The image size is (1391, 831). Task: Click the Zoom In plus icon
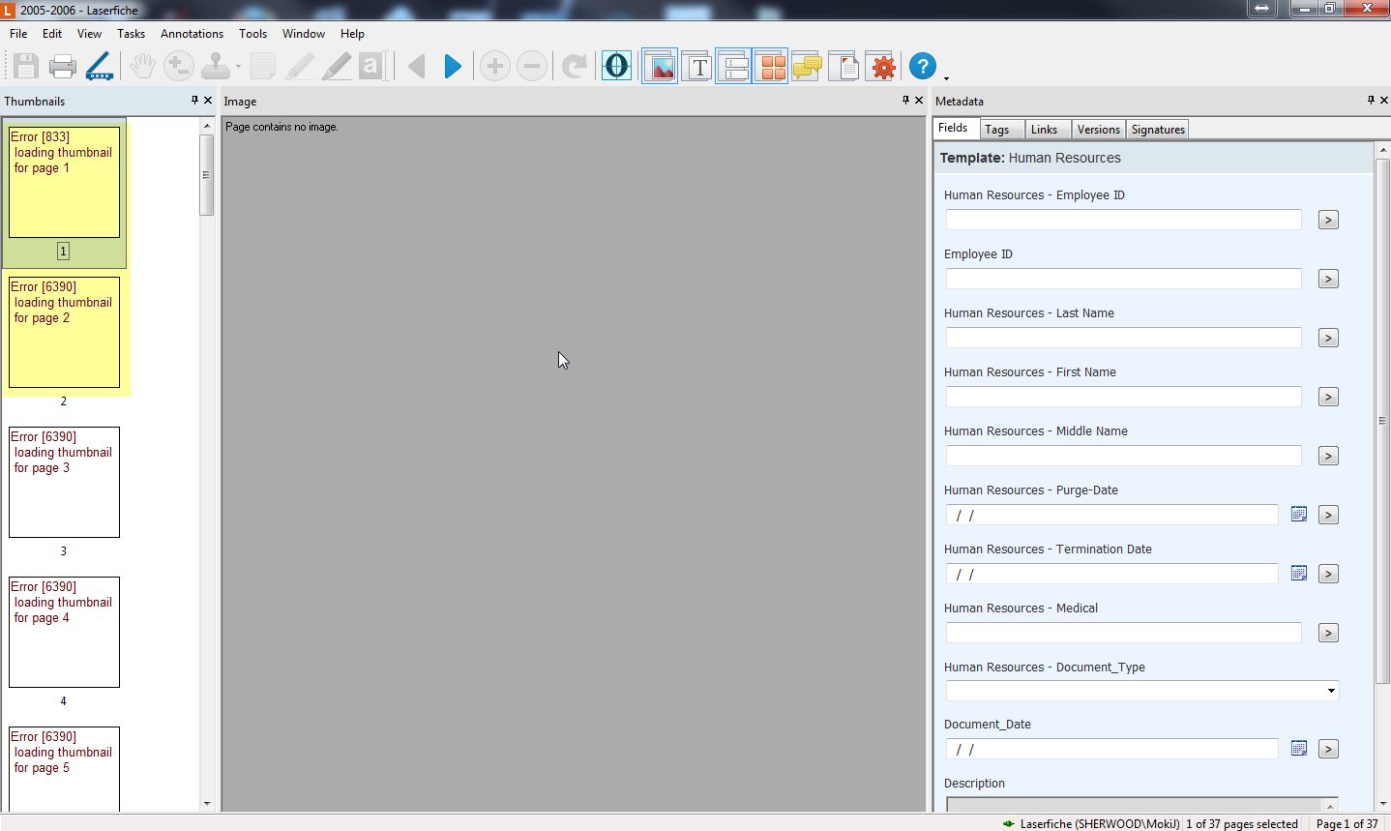pos(495,66)
